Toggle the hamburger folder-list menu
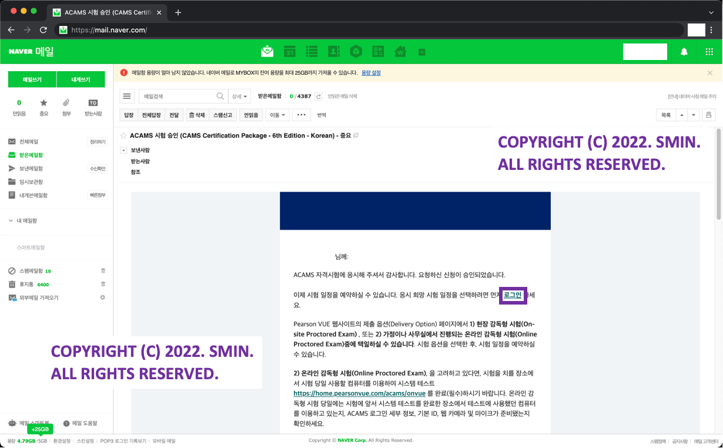The image size is (723, 448). click(x=126, y=96)
